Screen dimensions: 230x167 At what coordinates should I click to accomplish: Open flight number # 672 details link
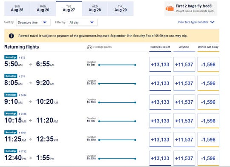pos(22,58)
